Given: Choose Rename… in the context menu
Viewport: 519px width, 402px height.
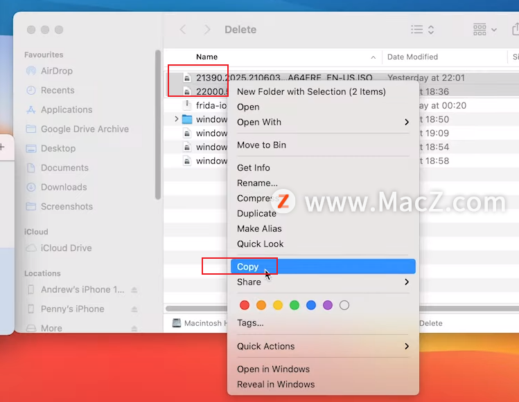Looking at the screenshot, I should [257, 183].
